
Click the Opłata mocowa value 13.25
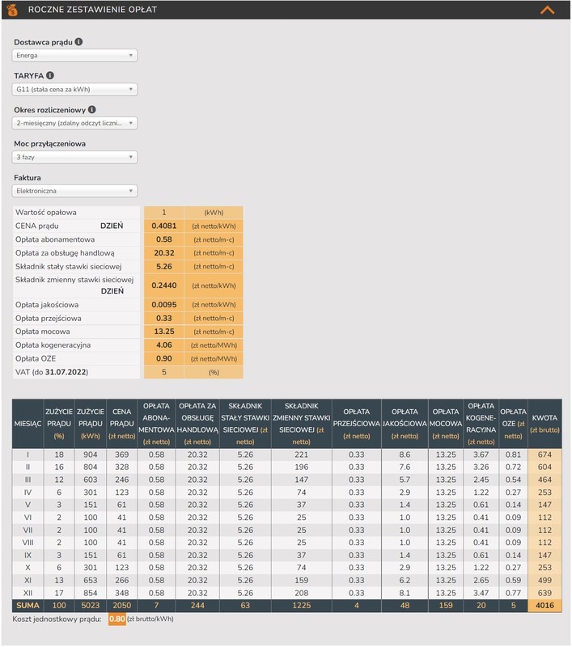click(164, 332)
